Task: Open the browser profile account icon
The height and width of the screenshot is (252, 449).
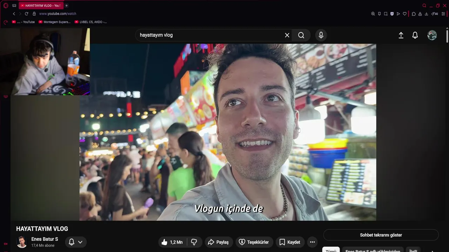Action: pyautogui.click(x=420, y=14)
